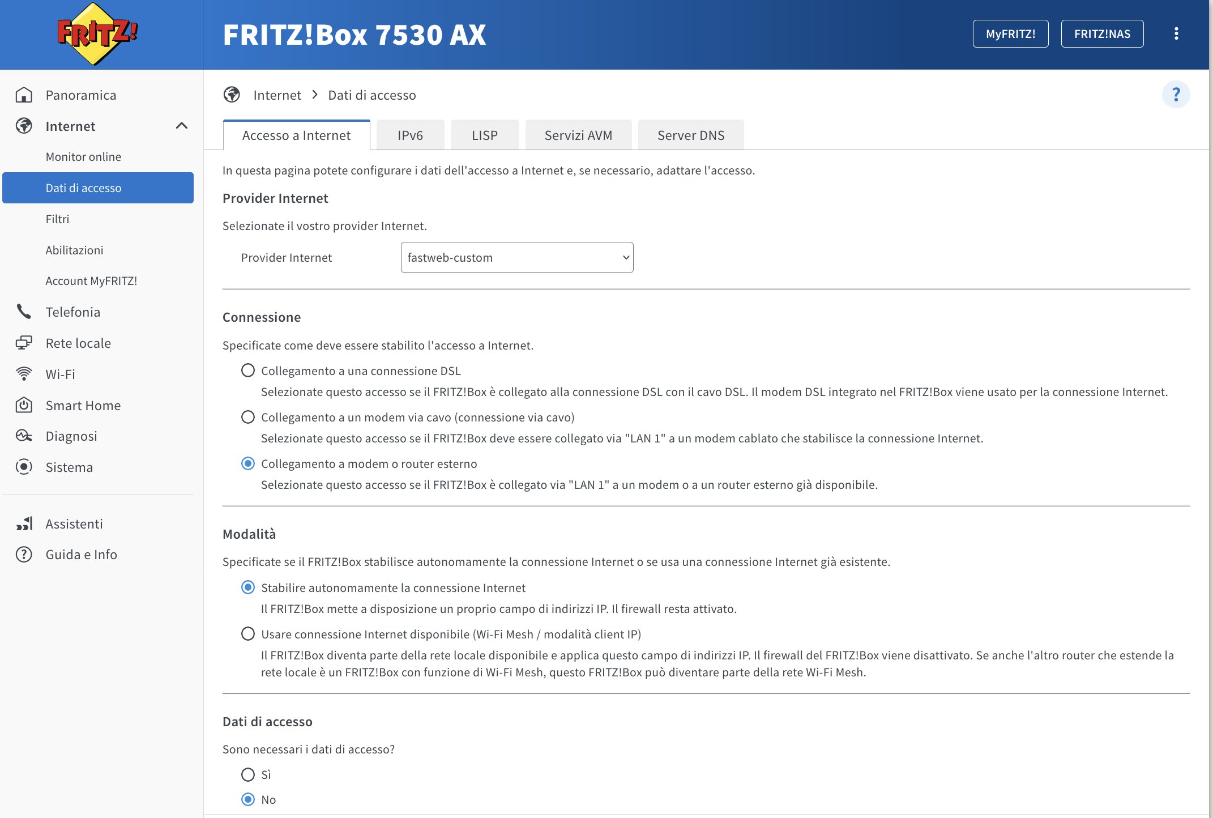This screenshot has width=1213, height=818.
Task: Click the Wi-Fi signal icon
Action: point(24,374)
